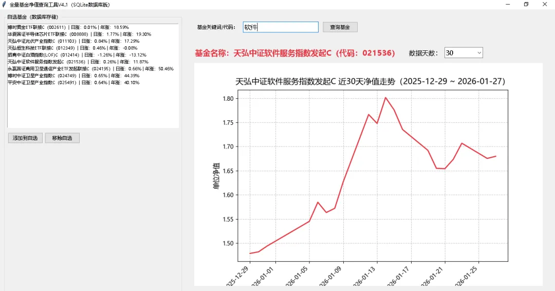
Task: Restore down the application window
Action: click(x=526, y=5)
